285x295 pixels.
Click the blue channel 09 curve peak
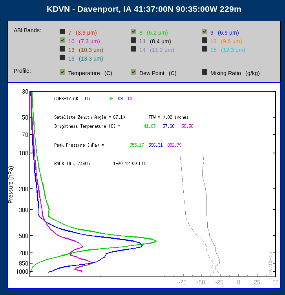pos(142,245)
